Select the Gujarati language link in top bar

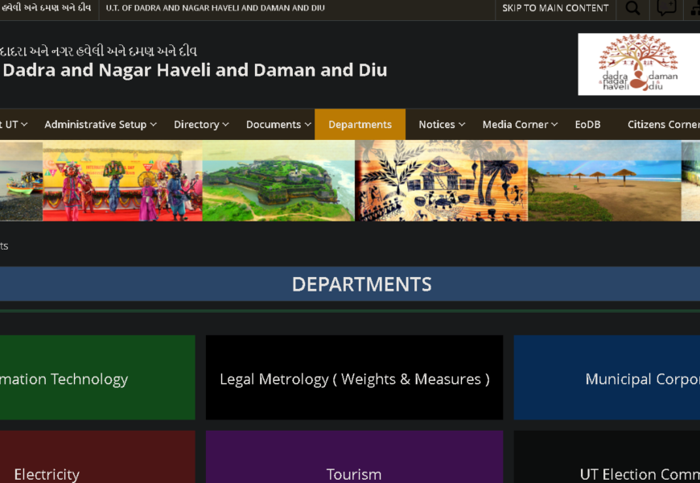coord(46,8)
